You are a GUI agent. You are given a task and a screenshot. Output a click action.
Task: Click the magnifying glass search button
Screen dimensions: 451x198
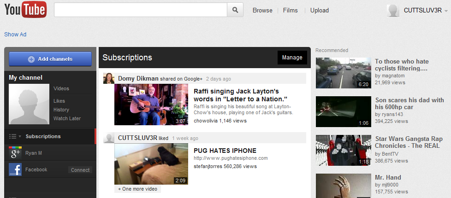pyautogui.click(x=235, y=10)
